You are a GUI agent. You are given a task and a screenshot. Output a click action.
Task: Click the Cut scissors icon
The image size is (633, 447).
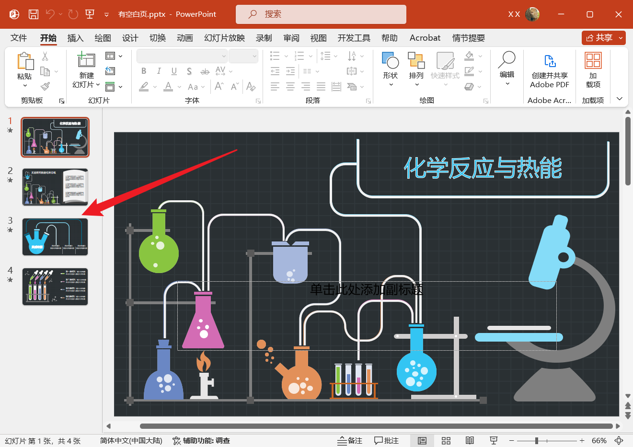pos(45,56)
